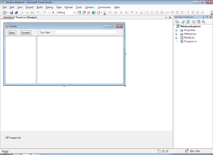Open Solution Explorer window position dropdown
Screen dimensions: 213x155
click(x=203, y=17)
